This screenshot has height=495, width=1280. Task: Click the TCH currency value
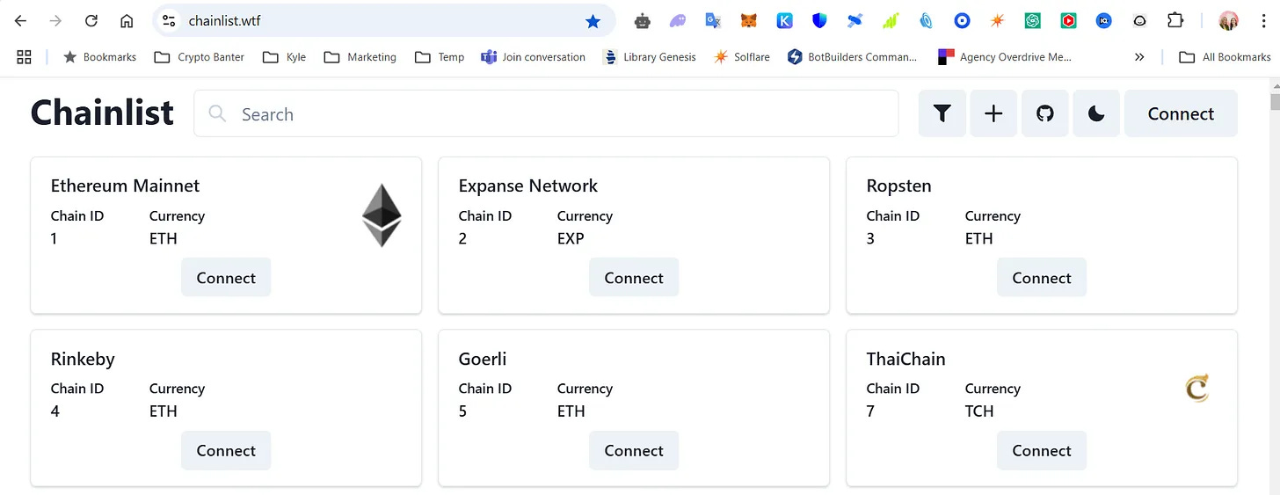pos(979,411)
